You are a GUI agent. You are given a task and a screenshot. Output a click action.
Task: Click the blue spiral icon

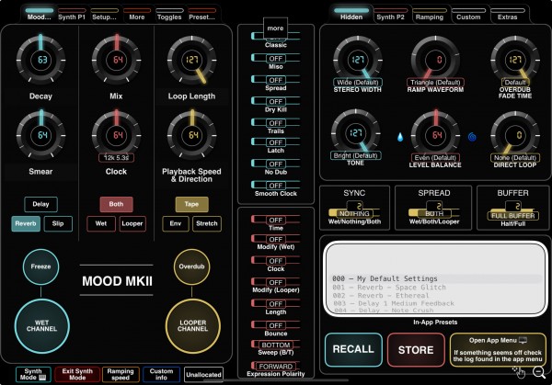(472, 137)
